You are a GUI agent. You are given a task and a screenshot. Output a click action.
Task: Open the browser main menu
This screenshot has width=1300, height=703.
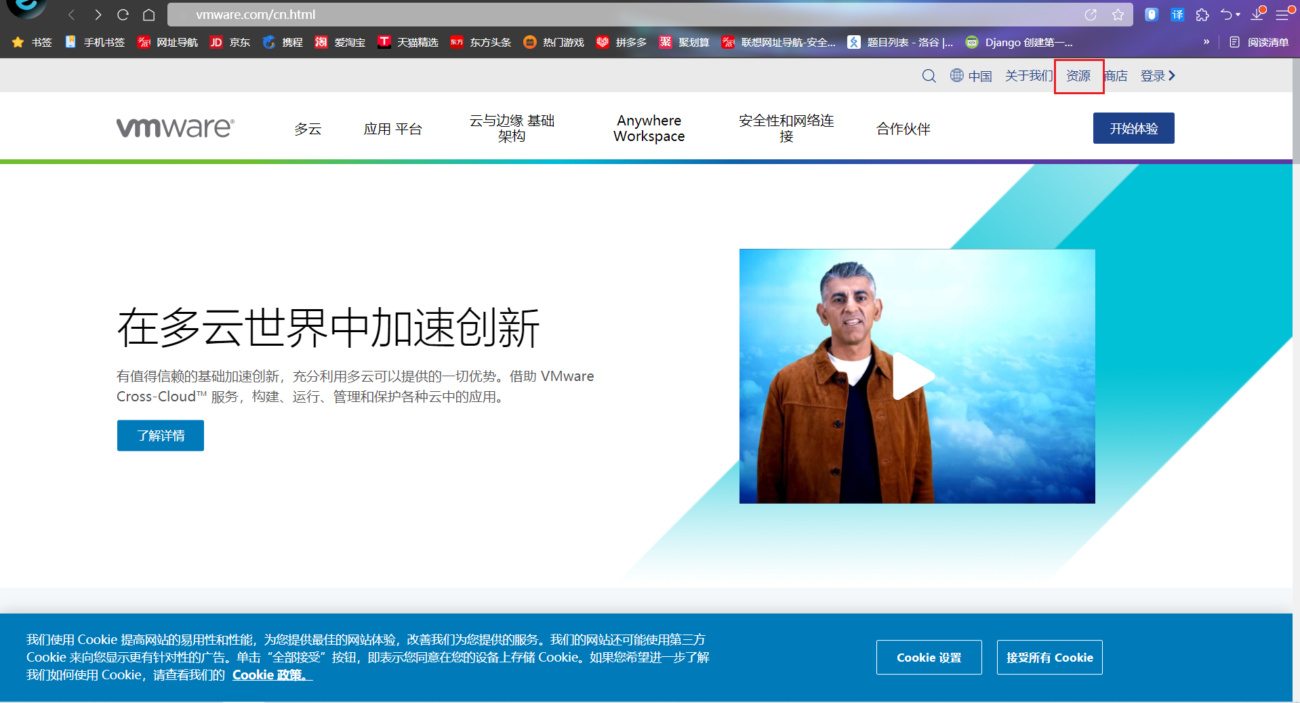click(1283, 14)
